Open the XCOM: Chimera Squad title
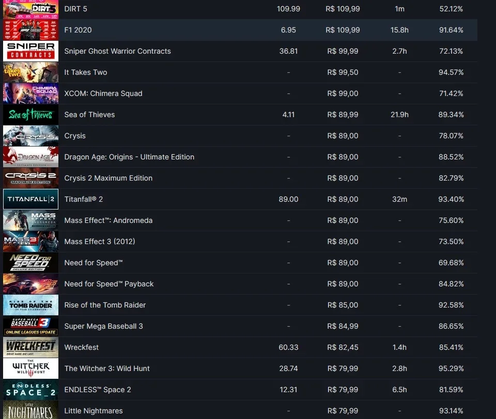 coord(103,93)
